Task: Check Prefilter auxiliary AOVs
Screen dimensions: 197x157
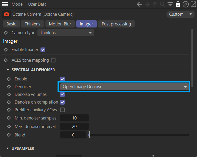Action: 62,110
